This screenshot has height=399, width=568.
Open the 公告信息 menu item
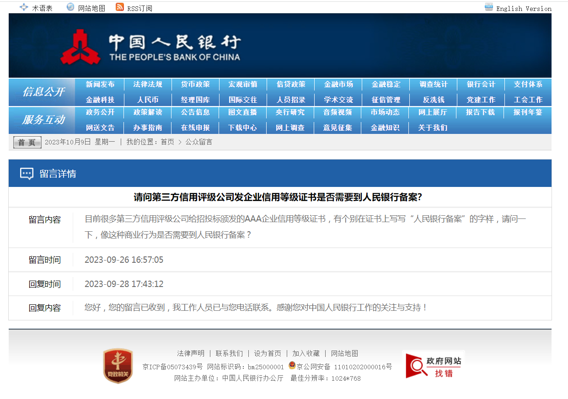tap(195, 112)
